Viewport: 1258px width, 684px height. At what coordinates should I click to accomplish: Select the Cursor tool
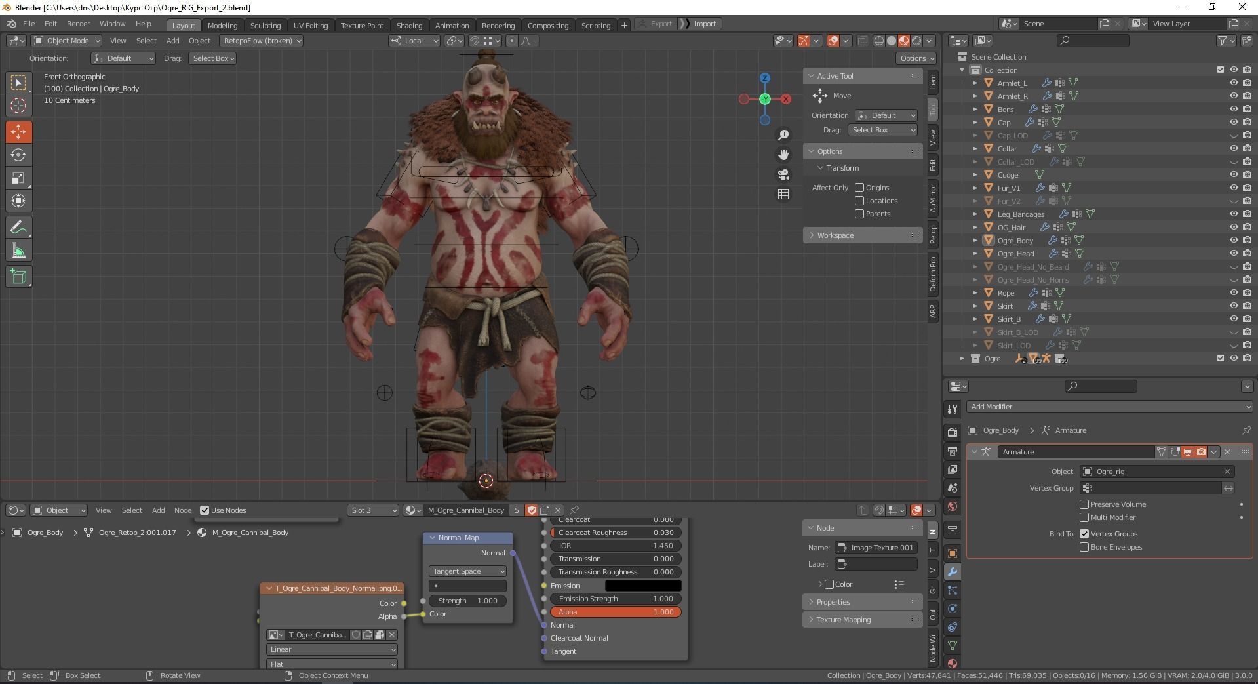(x=18, y=106)
